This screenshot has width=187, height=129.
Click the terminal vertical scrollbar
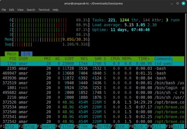point(185,71)
